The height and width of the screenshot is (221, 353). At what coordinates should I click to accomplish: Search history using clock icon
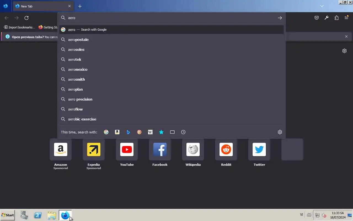[183, 132]
